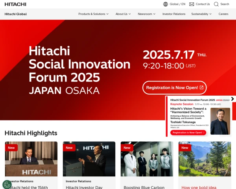Click 'Keynote Session' text in popup
The height and width of the screenshot is (189, 236).
pyautogui.click(x=182, y=104)
